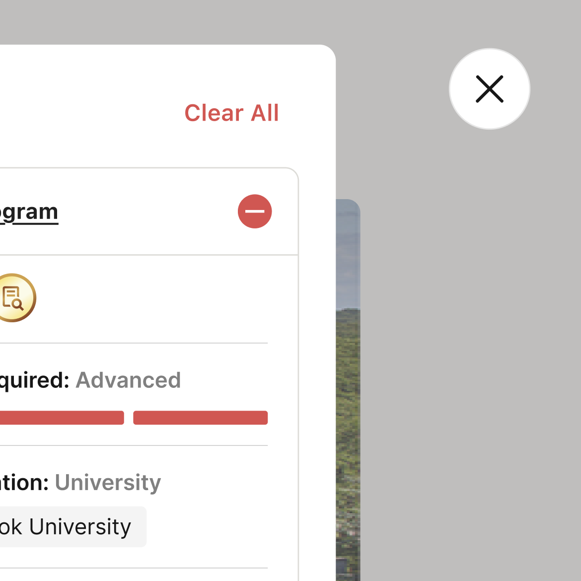Click the gray University value text
Viewport: 581px width, 581px height.
coord(108,483)
